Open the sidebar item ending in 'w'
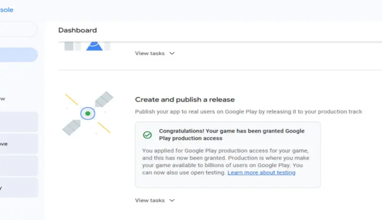382x220 pixels. [18, 99]
